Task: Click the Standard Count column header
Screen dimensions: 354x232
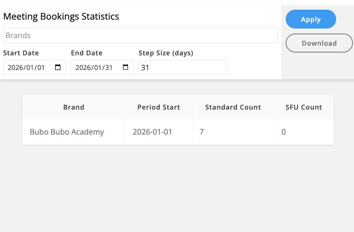Action: [x=233, y=107]
